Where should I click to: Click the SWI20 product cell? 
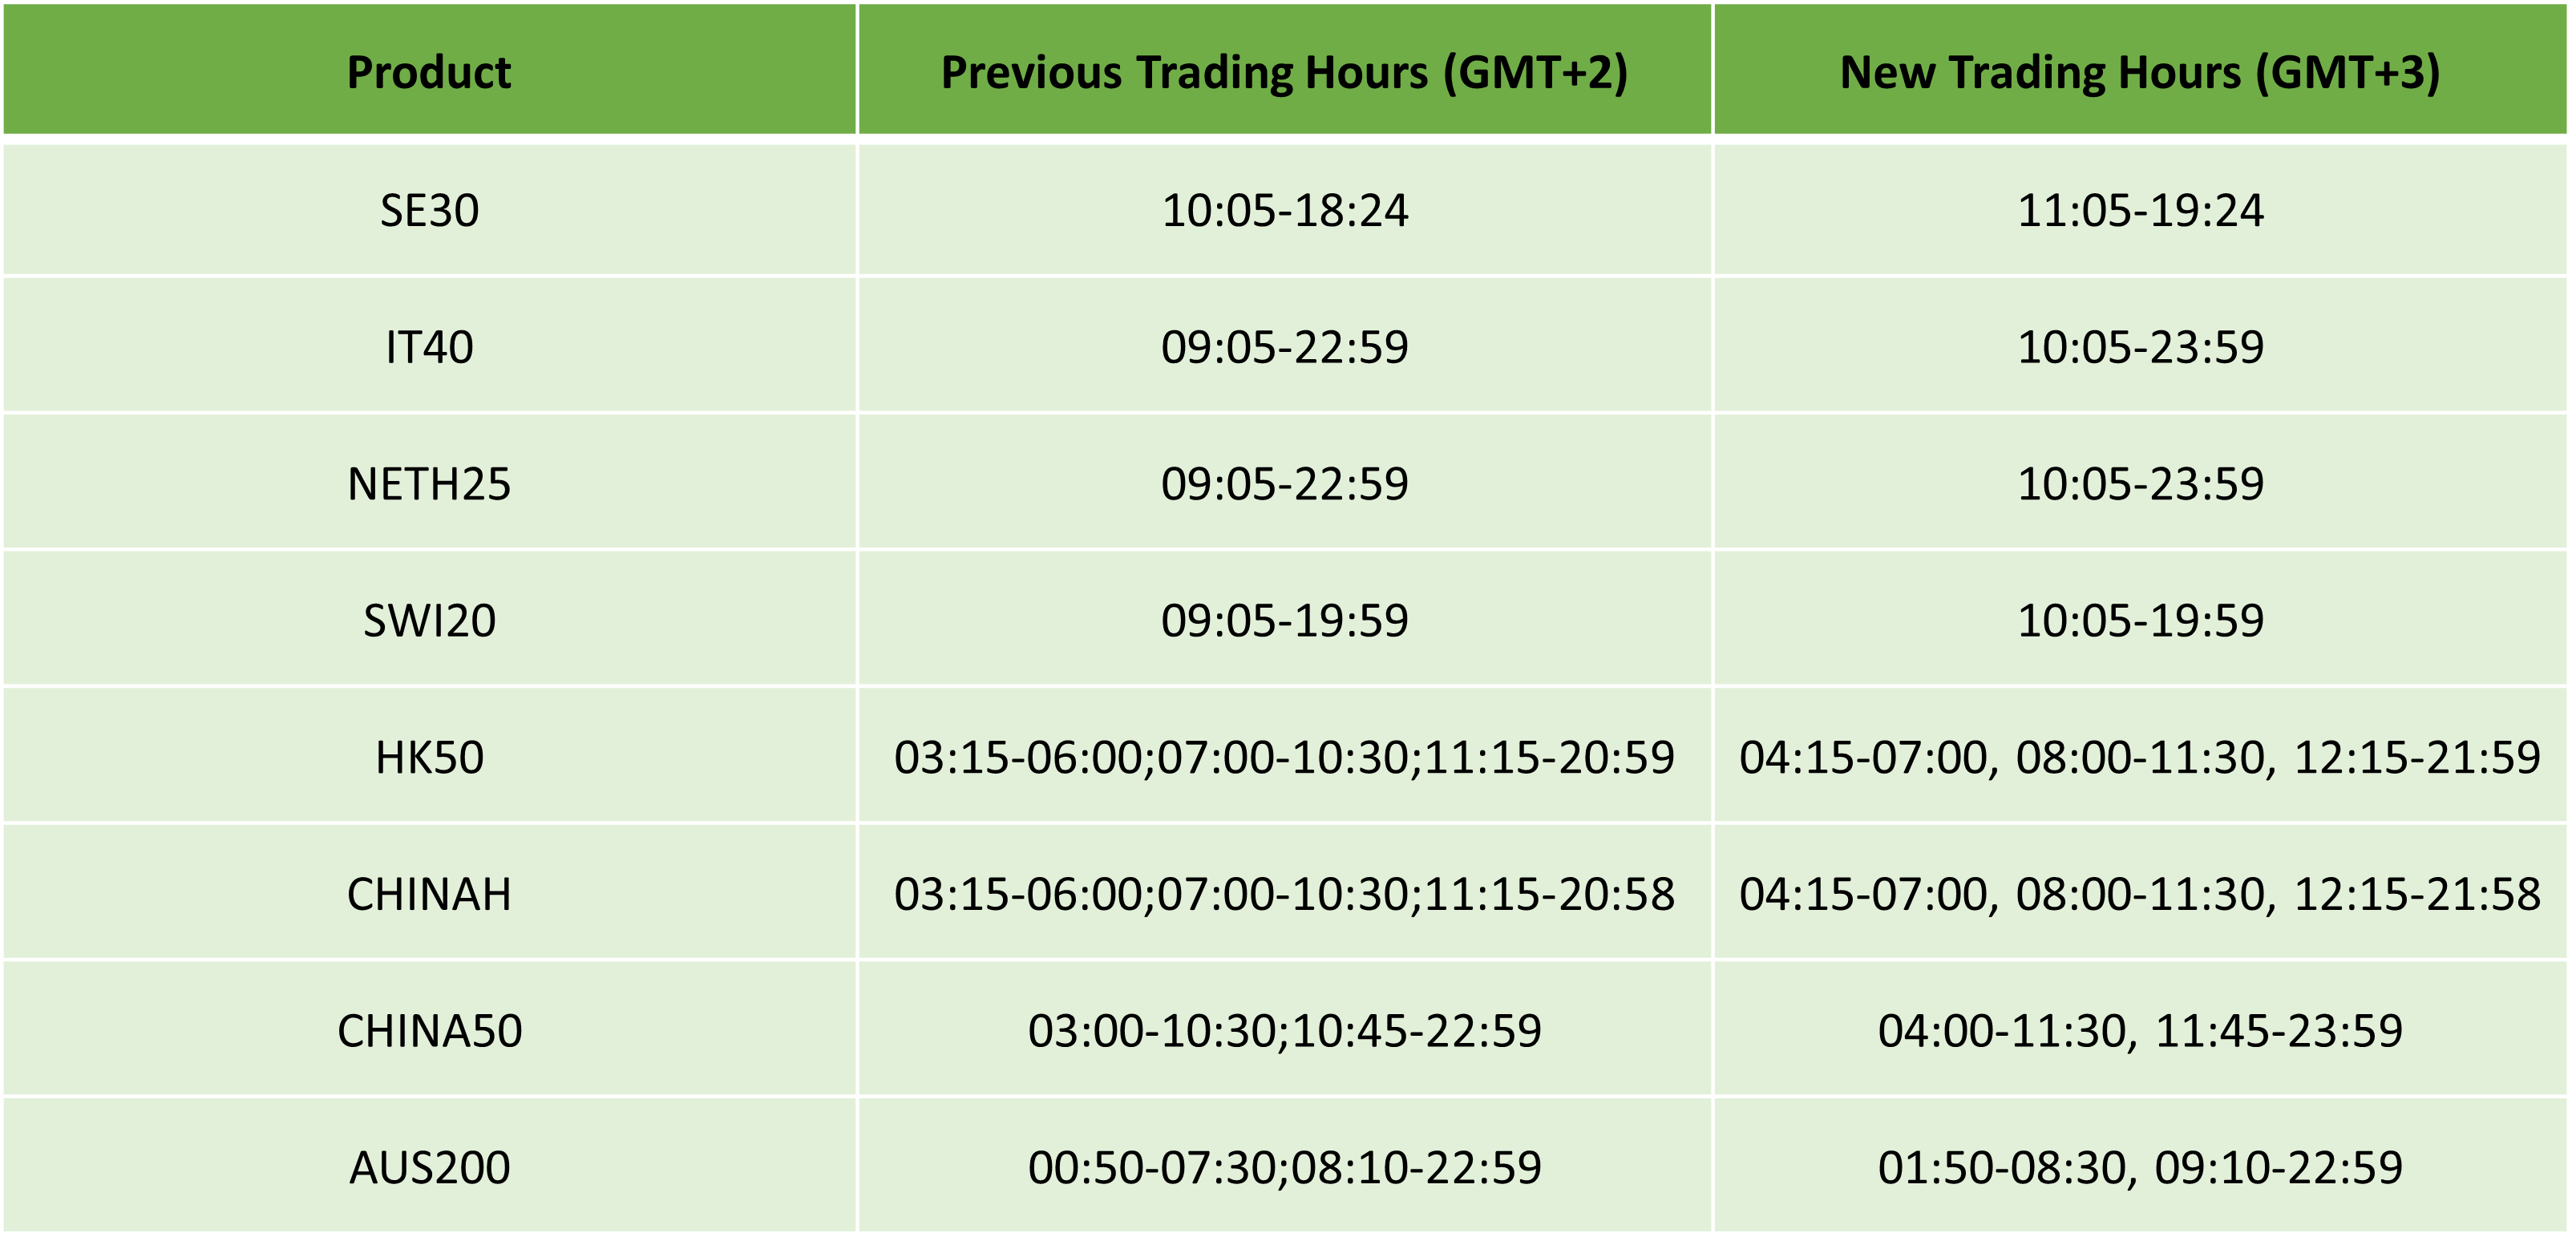coord(429,621)
